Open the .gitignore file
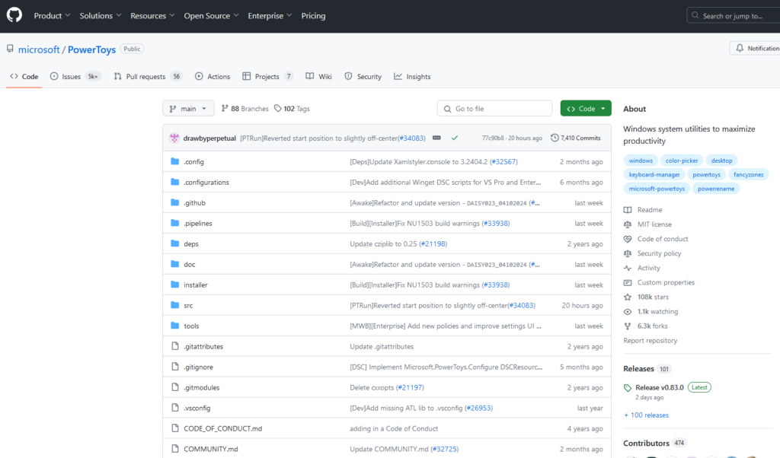The height and width of the screenshot is (458, 780). (199, 367)
